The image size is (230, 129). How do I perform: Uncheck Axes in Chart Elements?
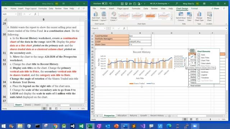coord(199,55)
